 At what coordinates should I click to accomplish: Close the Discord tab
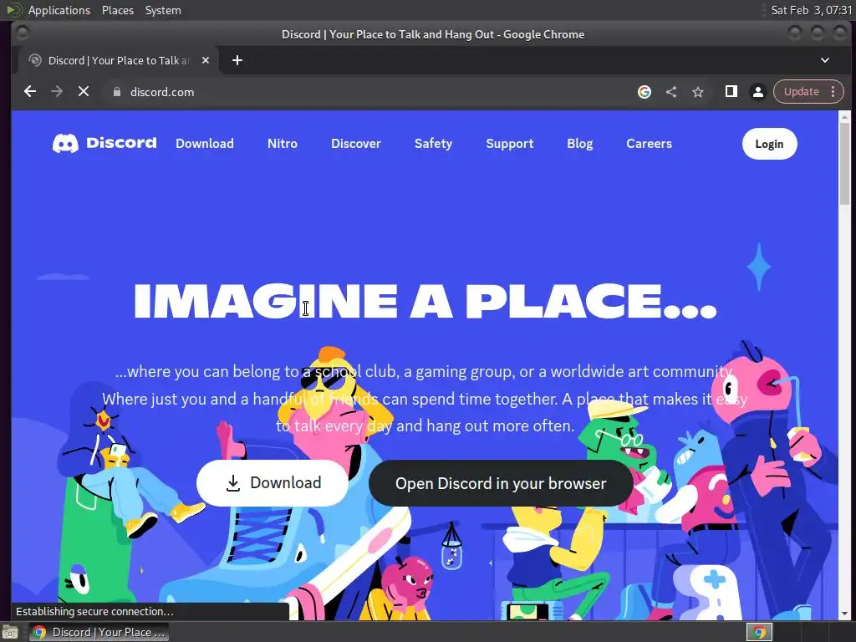206,60
